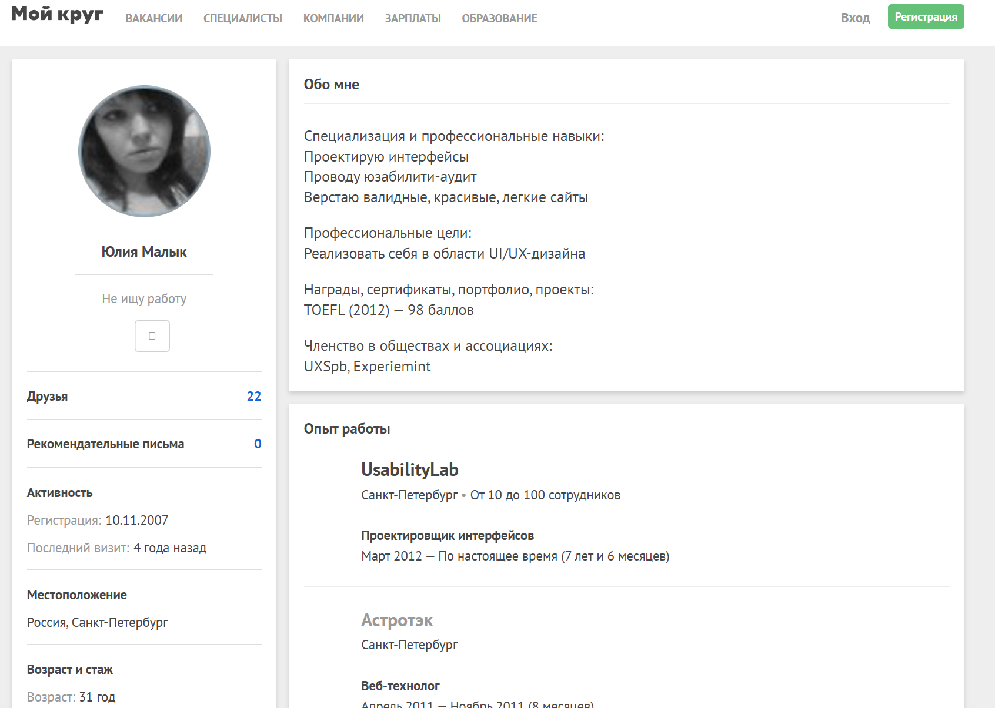
Task: Open the ВАКАНСИИ menu item
Action: tap(154, 19)
